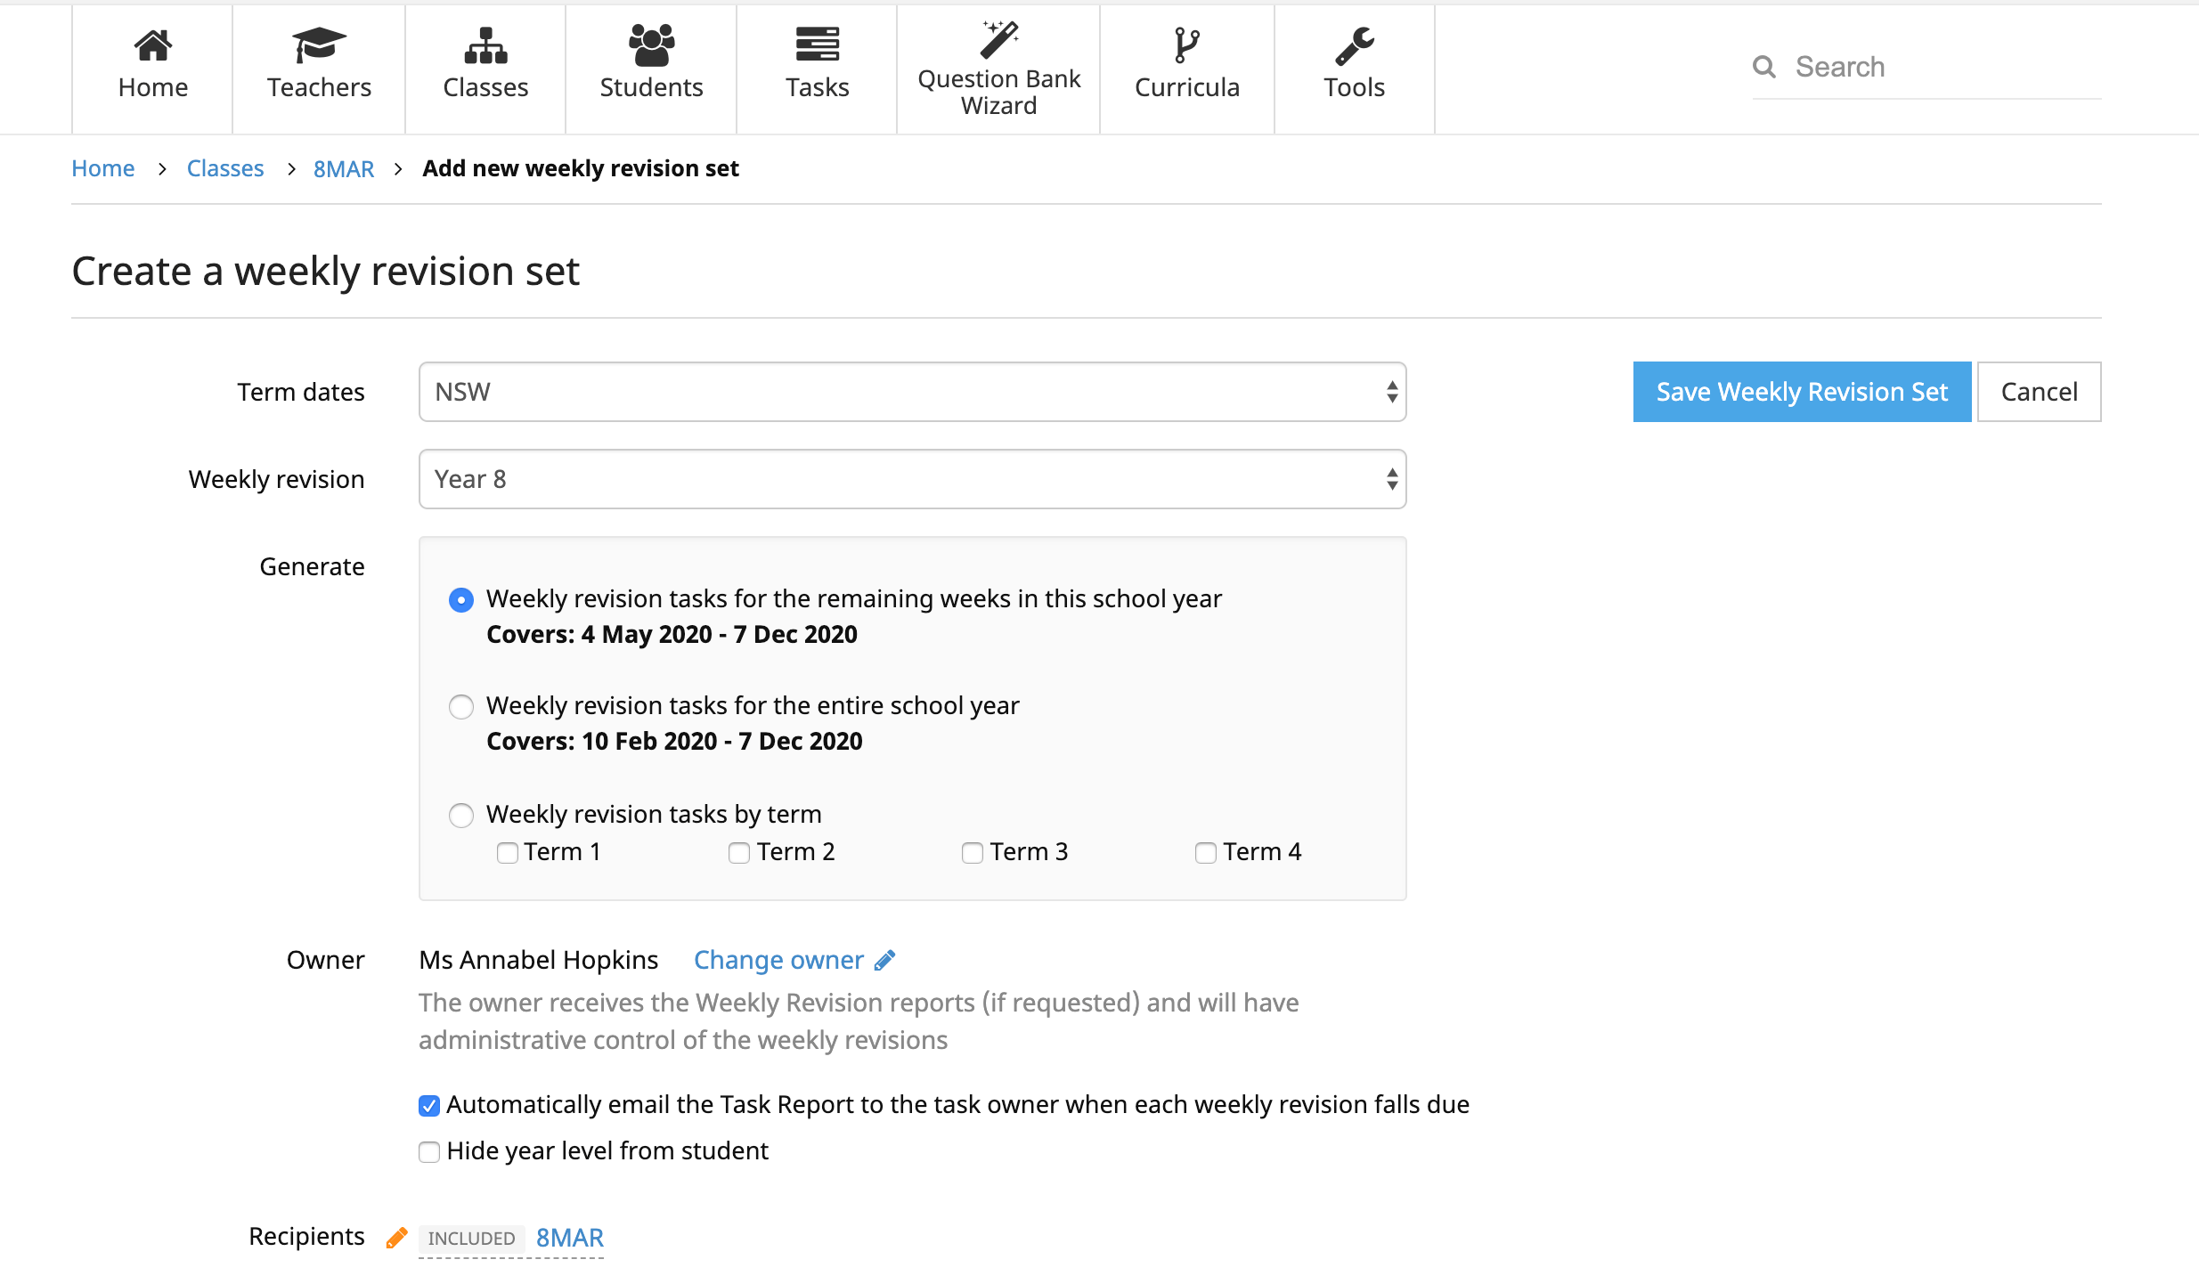Click Save Weekly Revision Set

tap(1800, 391)
